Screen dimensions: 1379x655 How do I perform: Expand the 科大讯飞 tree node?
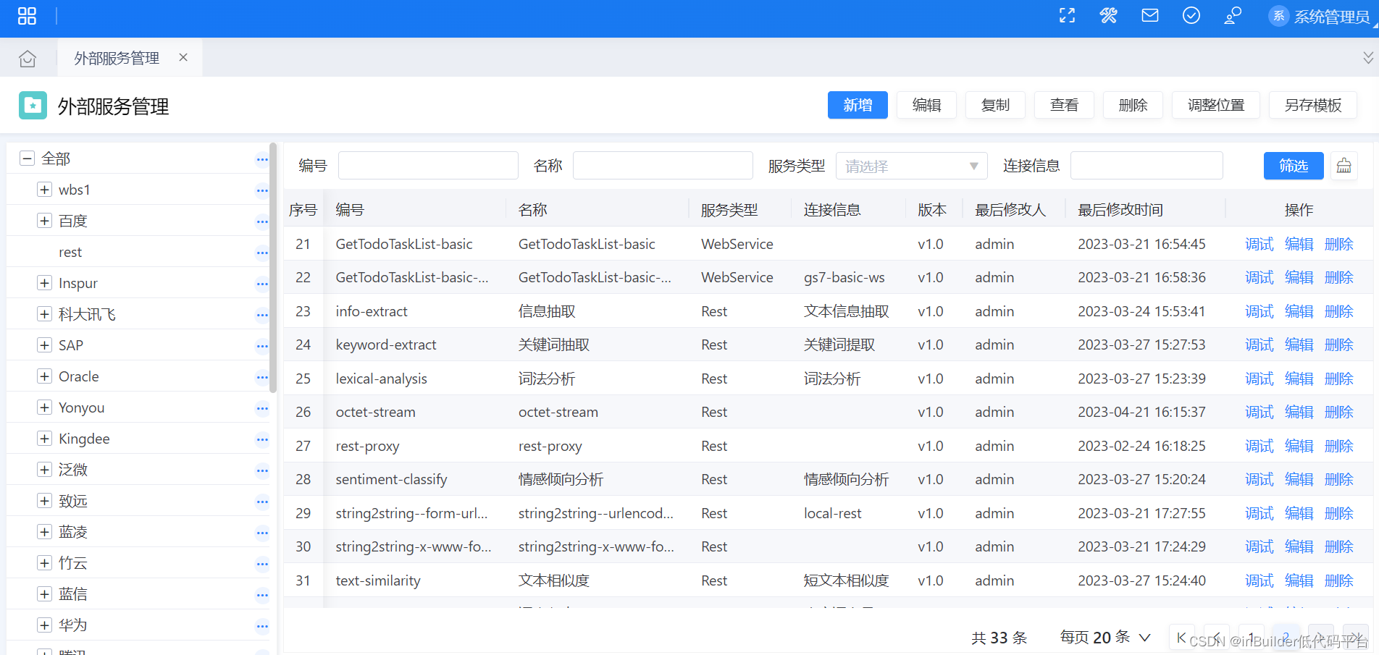44,313
